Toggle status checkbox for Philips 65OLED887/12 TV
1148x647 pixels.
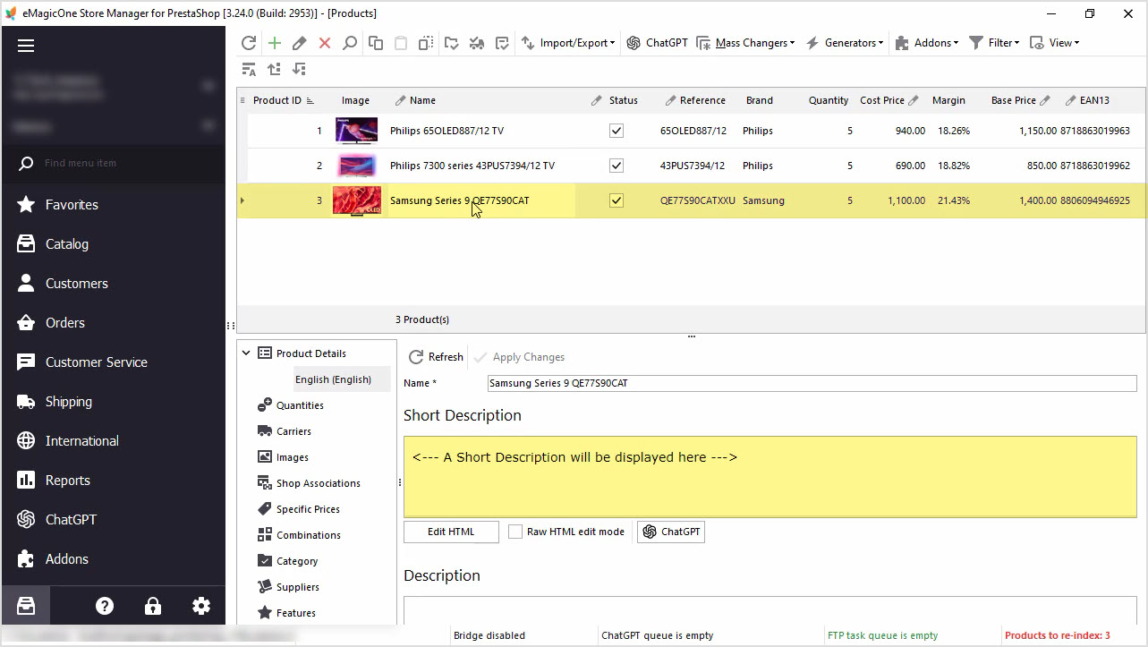pos(616,131)
